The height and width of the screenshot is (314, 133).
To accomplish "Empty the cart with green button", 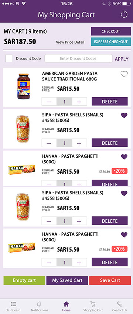I will pyautogui.click(x=24, y=280).
